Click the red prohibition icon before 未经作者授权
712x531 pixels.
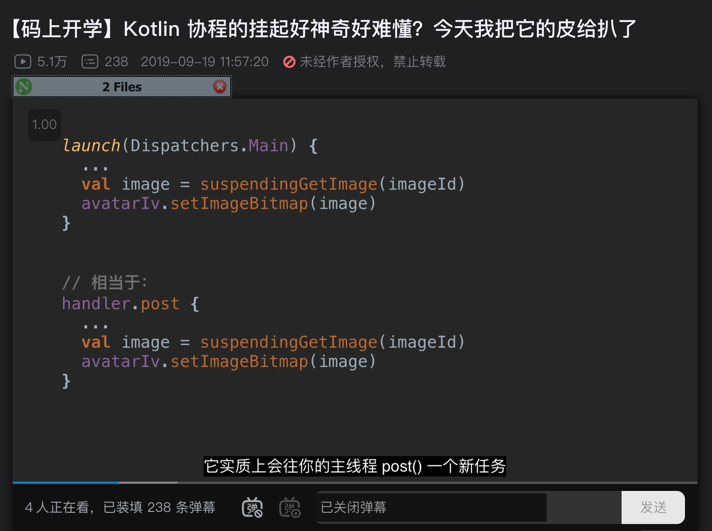(290, 61)
